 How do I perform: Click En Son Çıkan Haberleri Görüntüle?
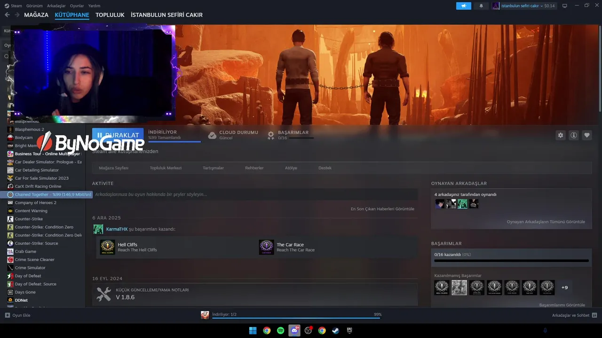pos(382,209)
